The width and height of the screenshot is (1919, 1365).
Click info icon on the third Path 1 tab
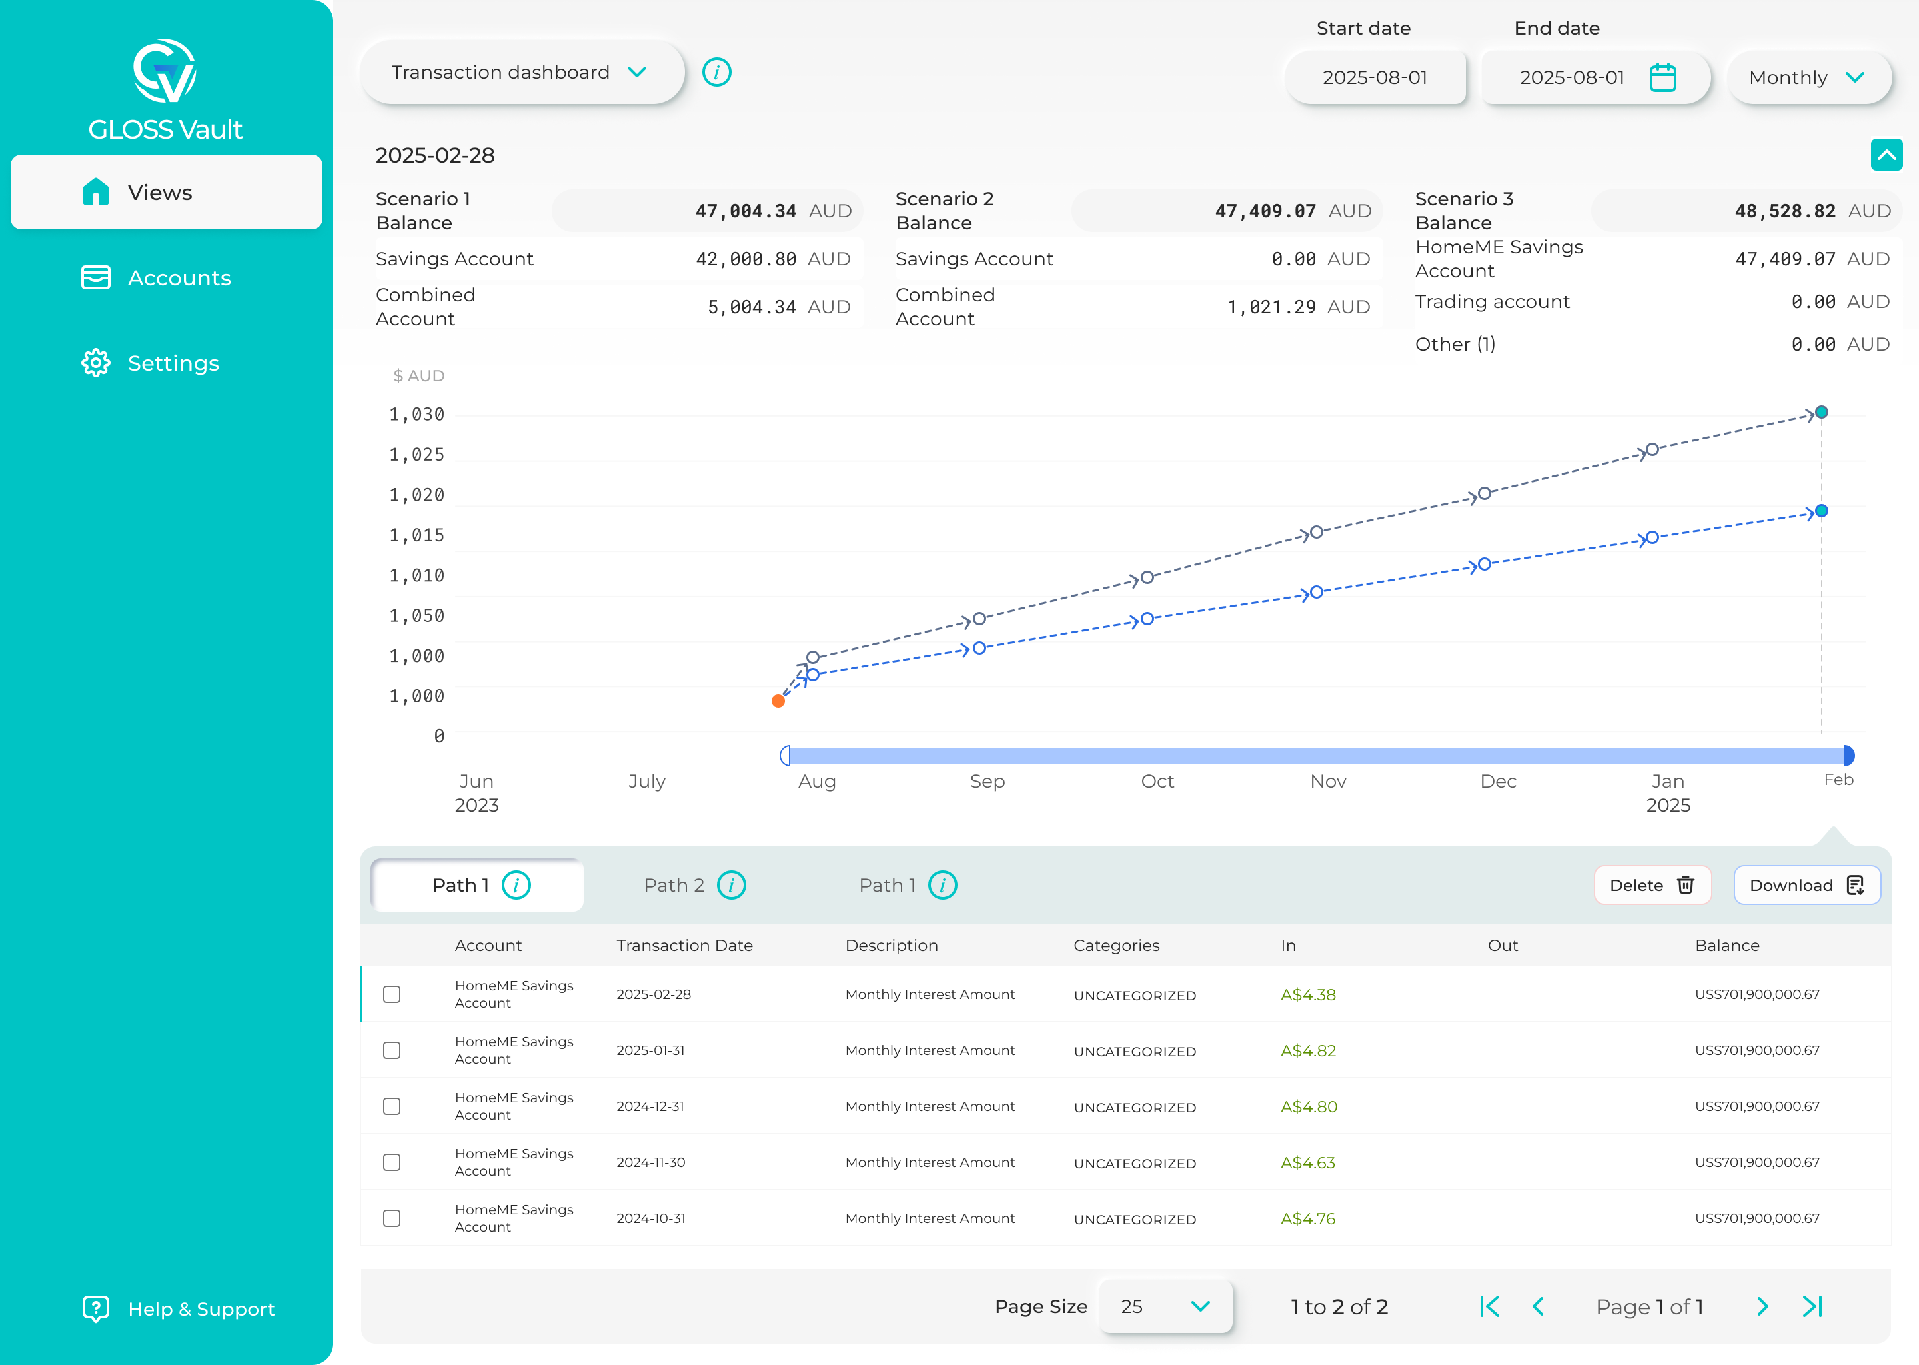coord(943,885)
